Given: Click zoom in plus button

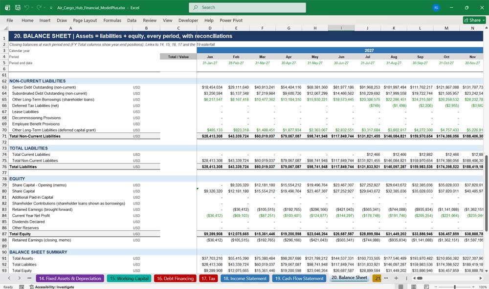Looking at the screenshot, I should tap(473, 287).
